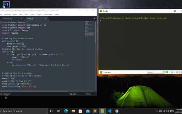182x114 pixels.
Task: Click the horizontal scrollbar in Sublime editor
Action: [x=34, y=91]
